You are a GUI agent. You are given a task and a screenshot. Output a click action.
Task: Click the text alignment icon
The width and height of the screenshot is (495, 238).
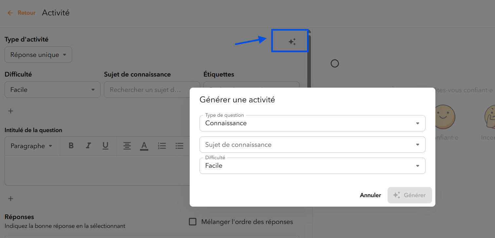click(x=127, y=146)
